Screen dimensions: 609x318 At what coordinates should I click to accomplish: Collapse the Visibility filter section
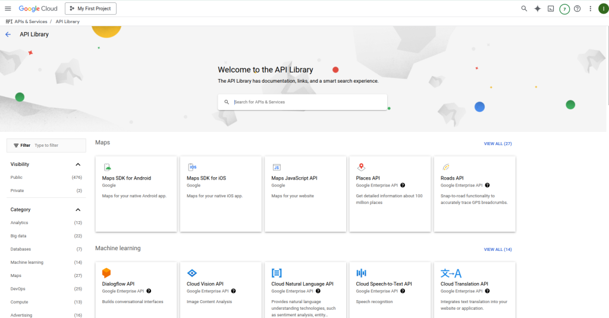click(x=78, y=165)
